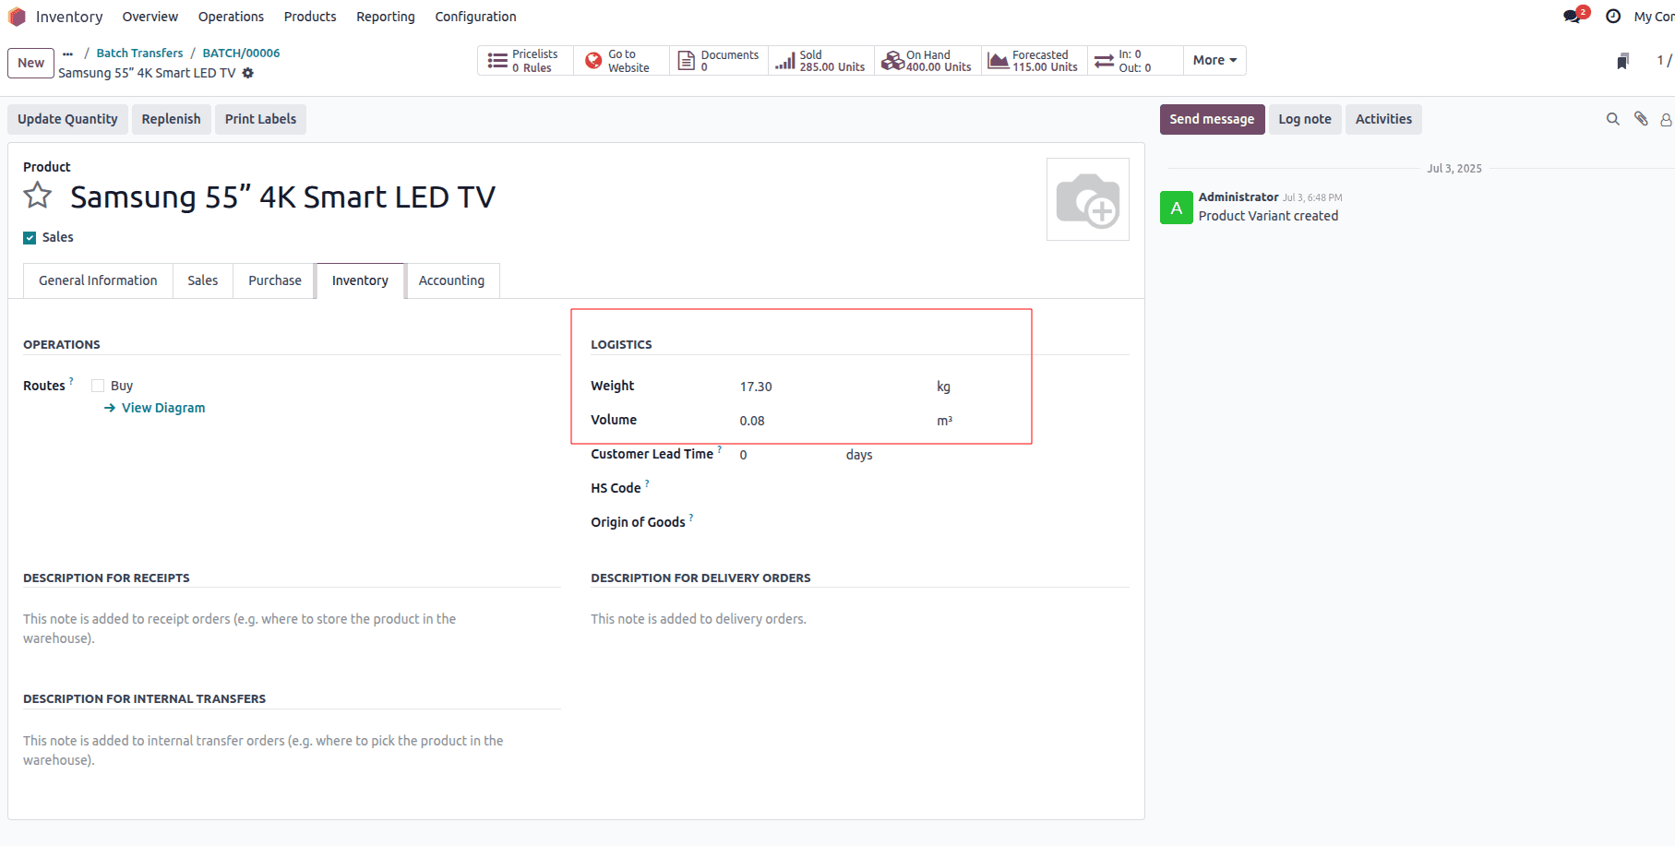
Task: Open the Activities button
Action: pyautogui.click(x=1383, y=119)
